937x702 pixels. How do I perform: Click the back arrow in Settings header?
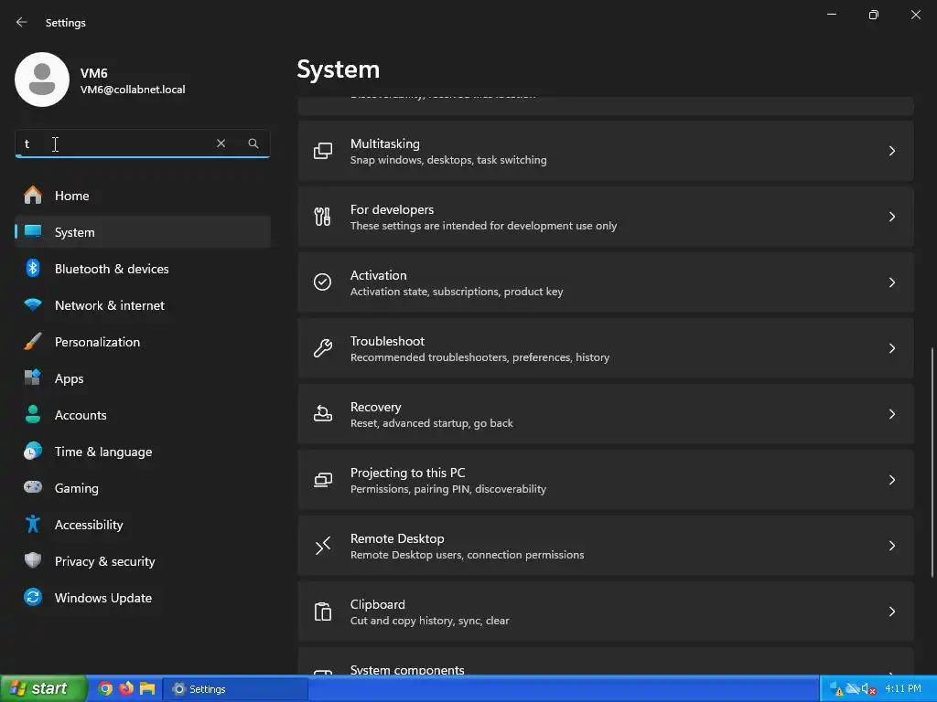click(x=22, y=22)
